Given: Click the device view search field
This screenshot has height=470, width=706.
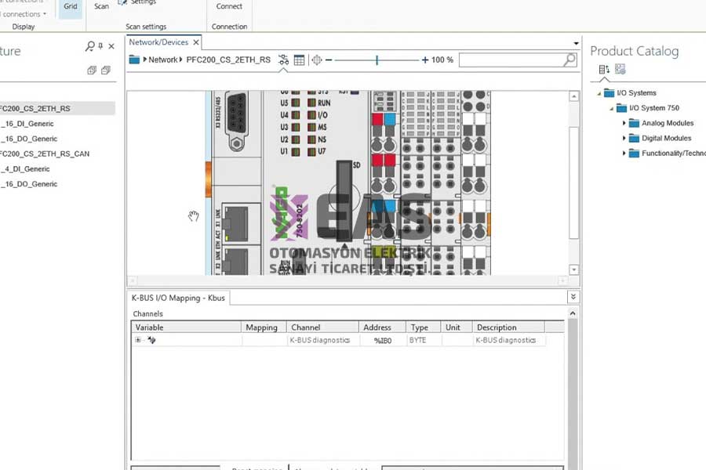Looking at the screenshot, I should [511, 60].
